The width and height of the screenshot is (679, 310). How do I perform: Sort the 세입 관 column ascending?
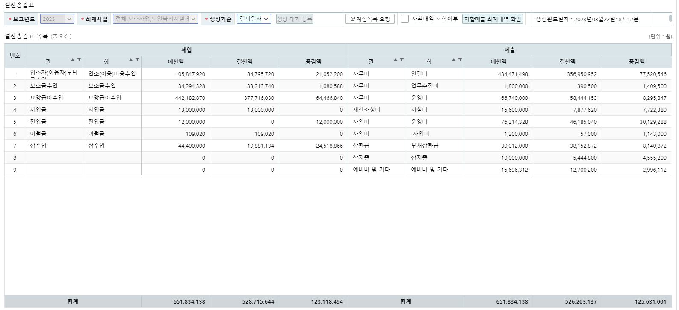[x=73, y=60]
